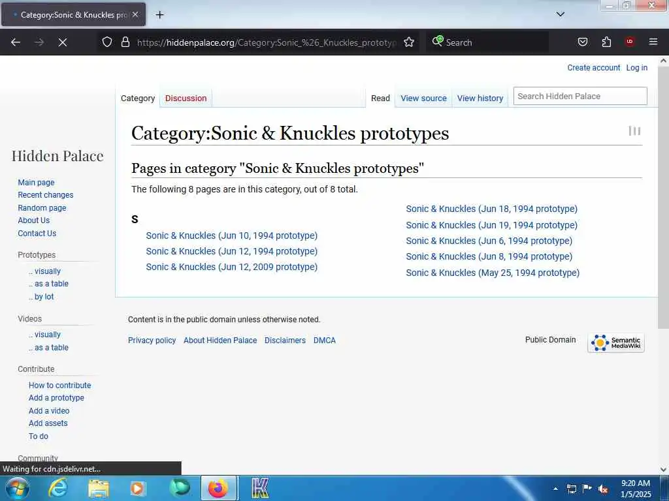Click Add assets link
The height and width of the screenshot is (501, 669).
pyautogui.click(x=48, y=423)
